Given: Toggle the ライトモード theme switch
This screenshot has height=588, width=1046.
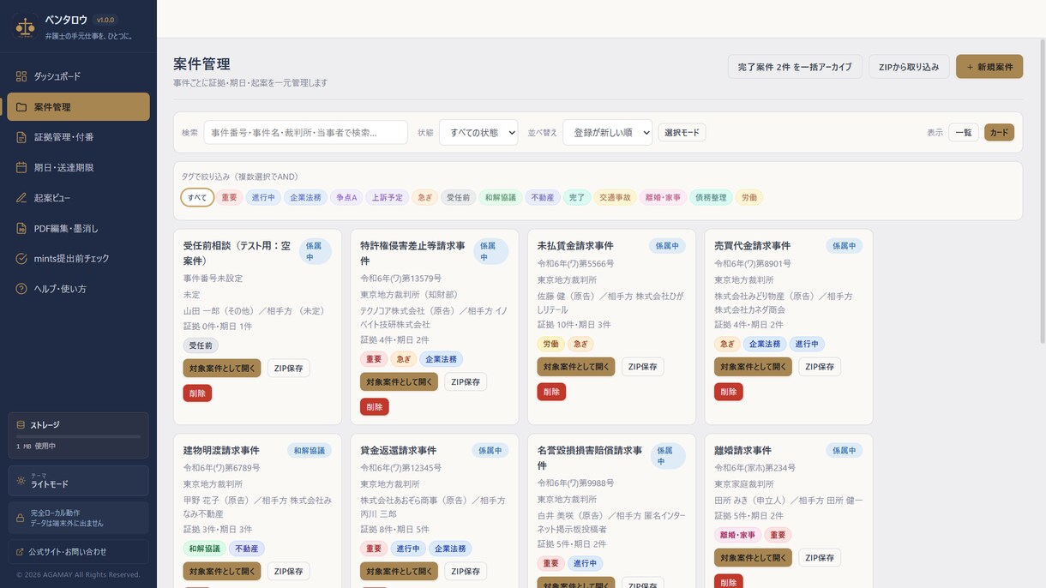Looking at the screenshot, I should point(78,481).
